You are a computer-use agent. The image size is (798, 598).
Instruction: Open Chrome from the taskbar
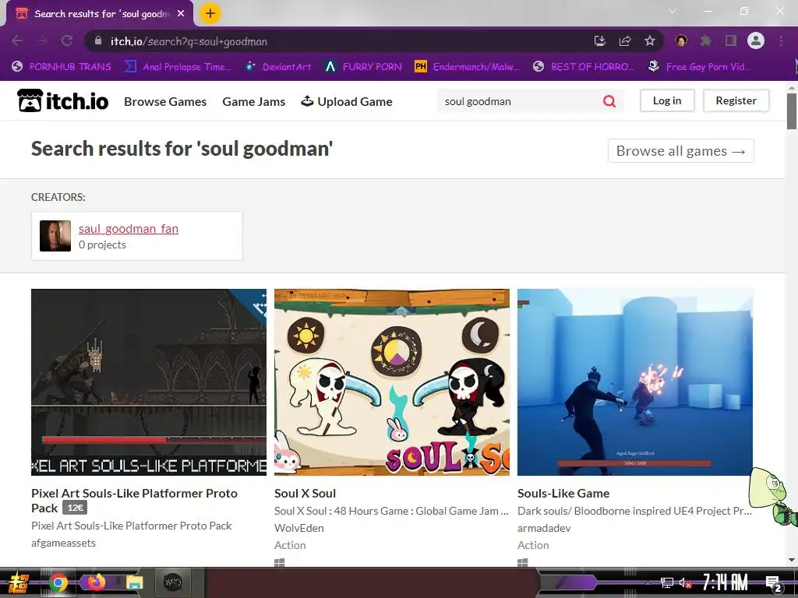[x=58, y=582]
